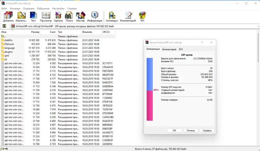Click the WinRAR icon in title bar
The height and width of the screenshot is (151, 260).
3,3
